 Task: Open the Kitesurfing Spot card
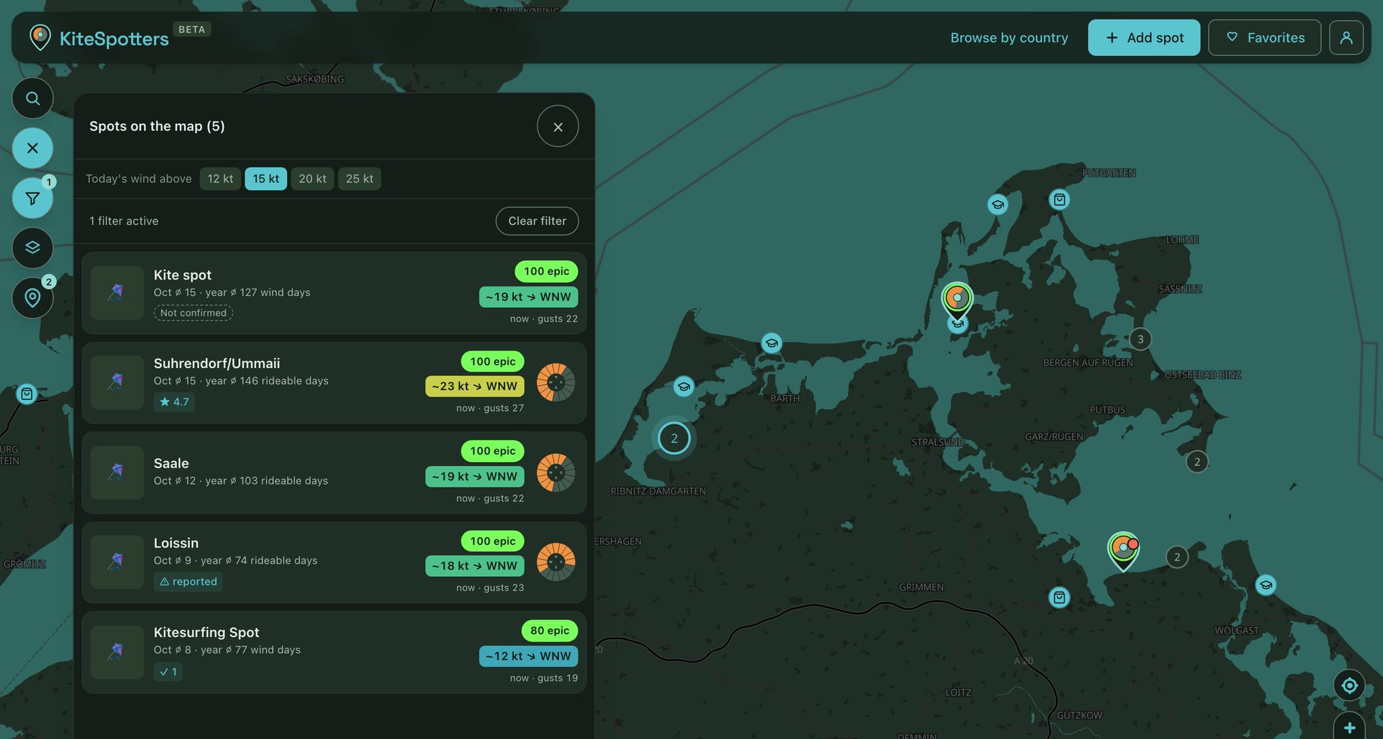tap(334, 653)
